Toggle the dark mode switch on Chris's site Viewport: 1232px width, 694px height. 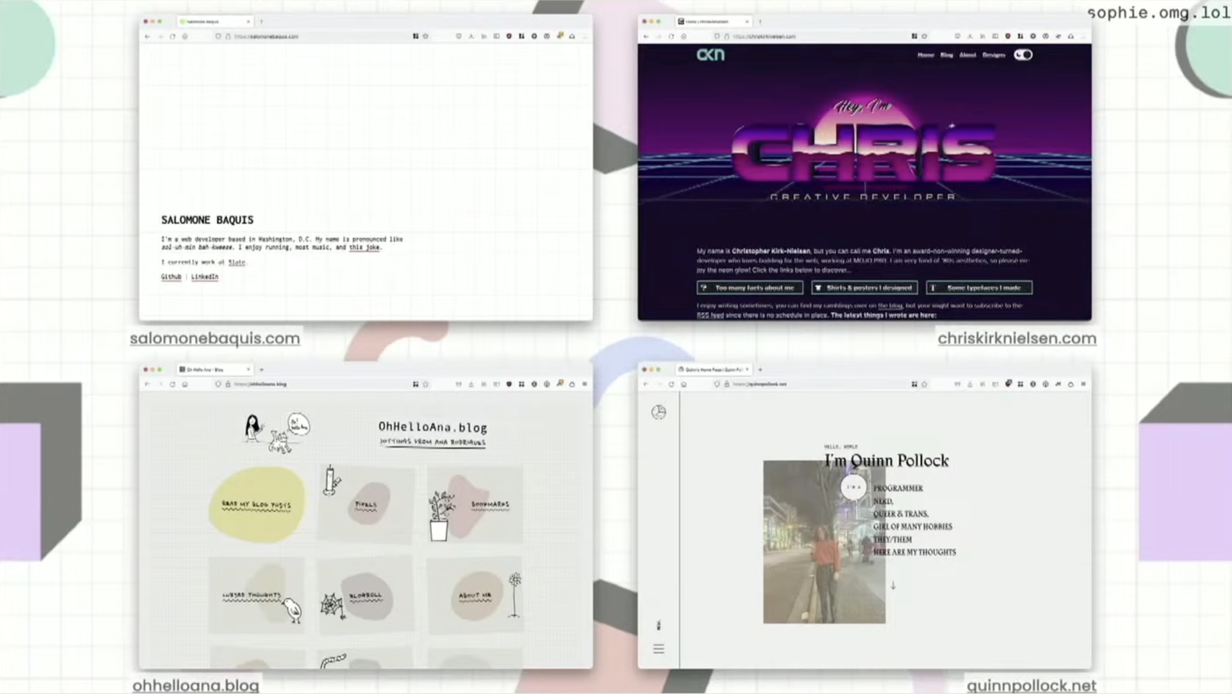pyautogui.click(x=1023, y=55)
